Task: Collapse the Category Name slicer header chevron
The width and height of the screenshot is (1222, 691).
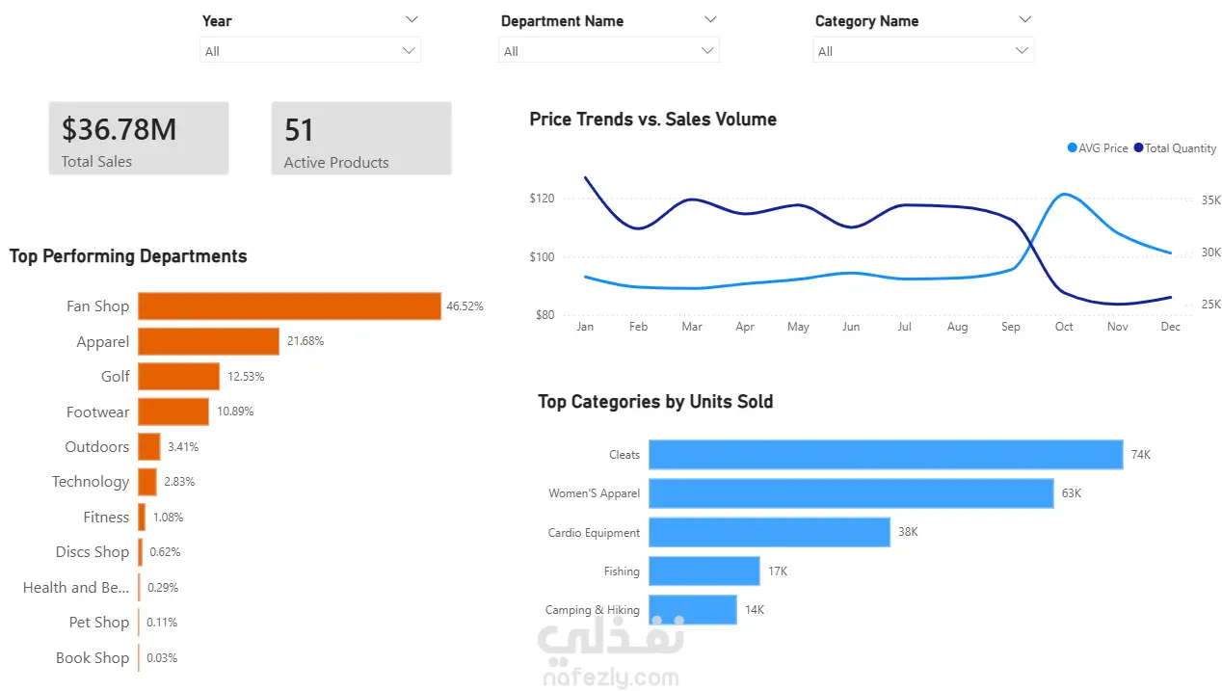Action: click(1024, 19)
